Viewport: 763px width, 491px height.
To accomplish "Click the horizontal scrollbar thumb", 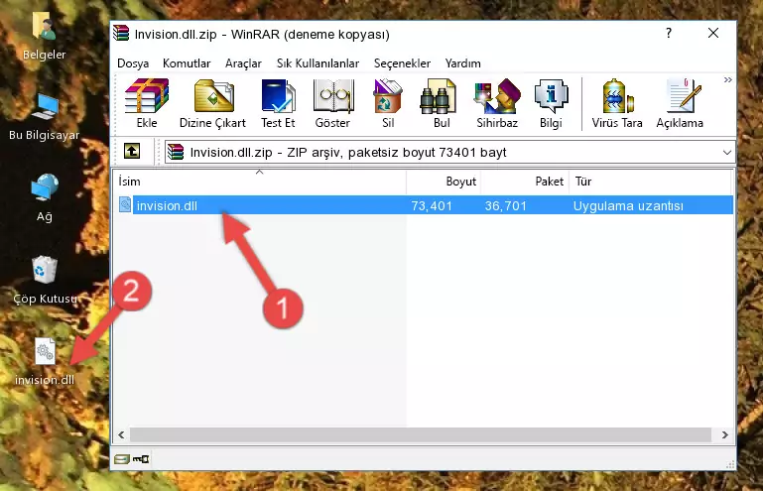I will 421,434.
